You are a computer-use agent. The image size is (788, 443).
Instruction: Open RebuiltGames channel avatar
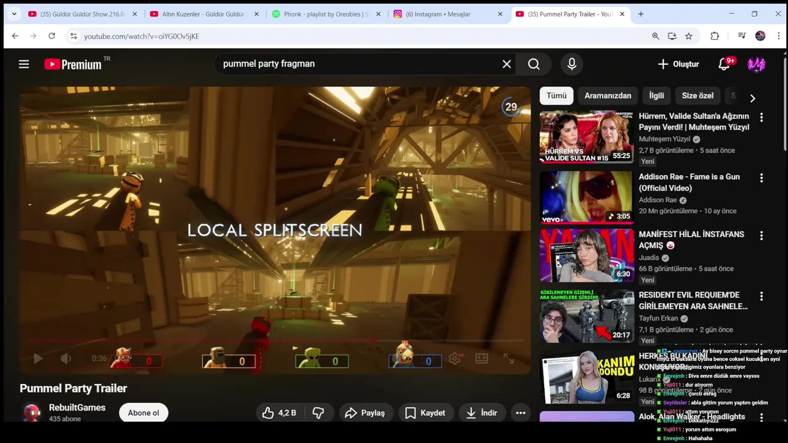[31, 412]
